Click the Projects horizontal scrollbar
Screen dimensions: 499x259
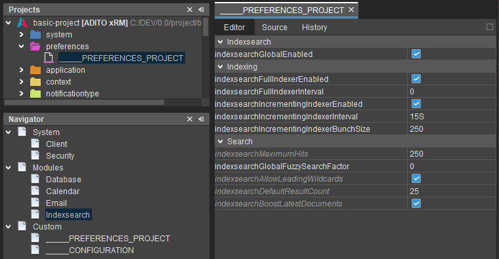[x=84, y=102]
